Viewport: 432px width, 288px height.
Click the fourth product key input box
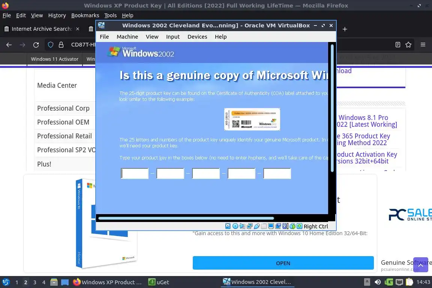point(241,173)
